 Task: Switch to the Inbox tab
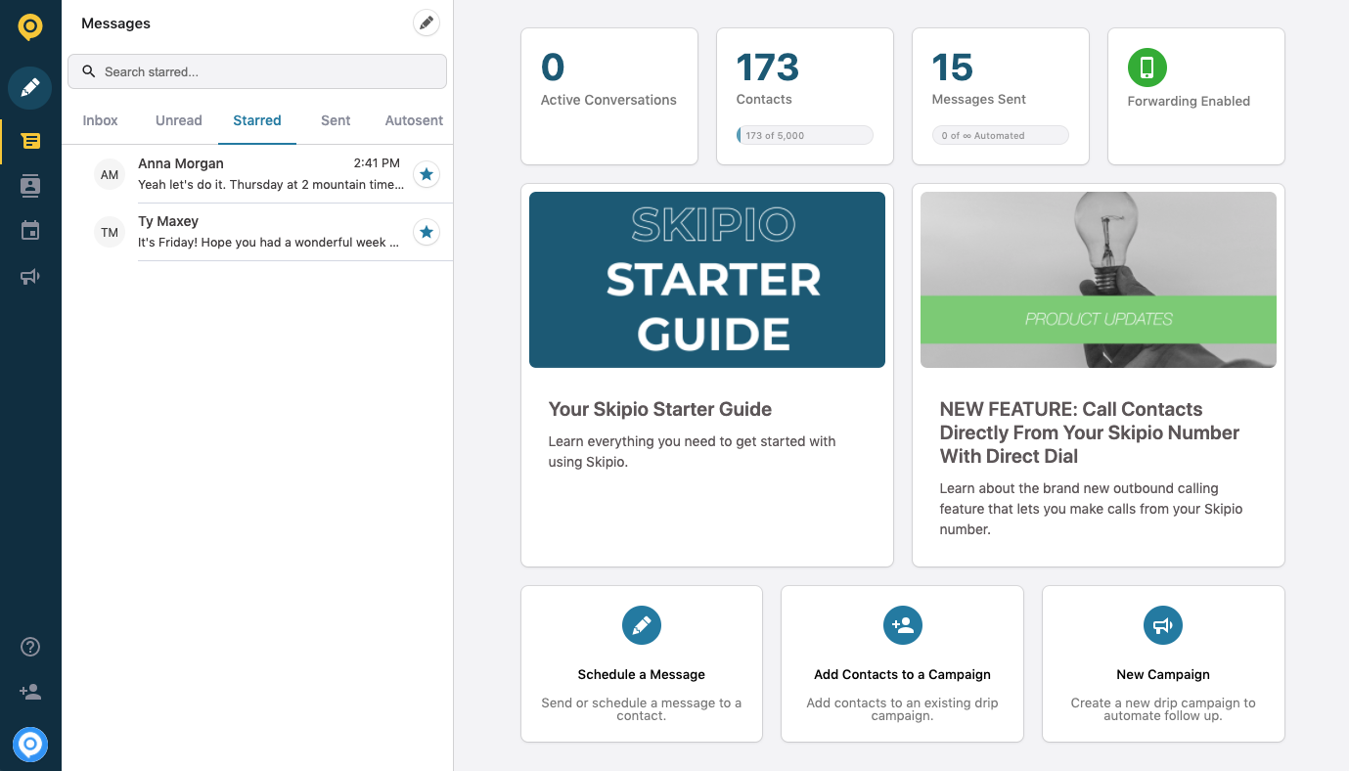pos(99,119)
